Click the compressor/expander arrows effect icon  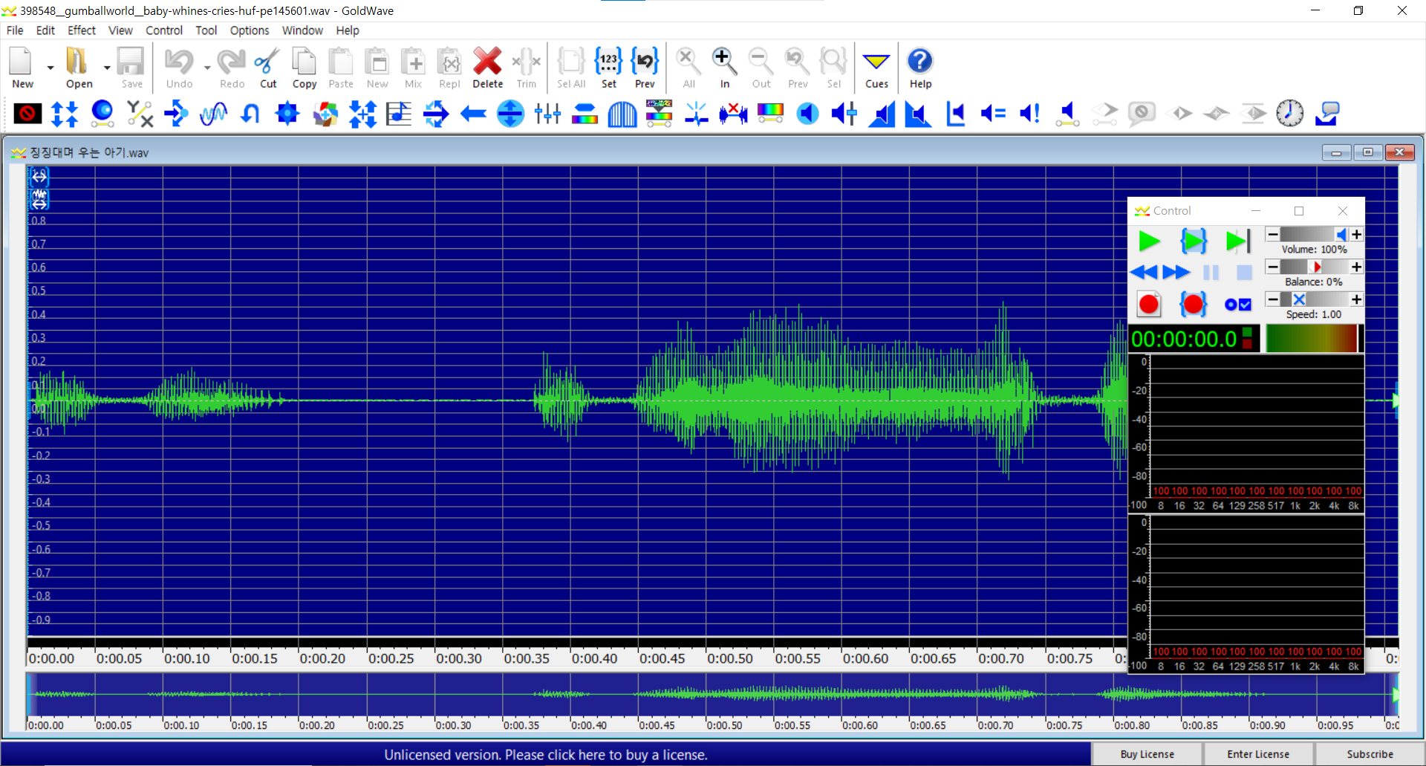click(65, 114)
